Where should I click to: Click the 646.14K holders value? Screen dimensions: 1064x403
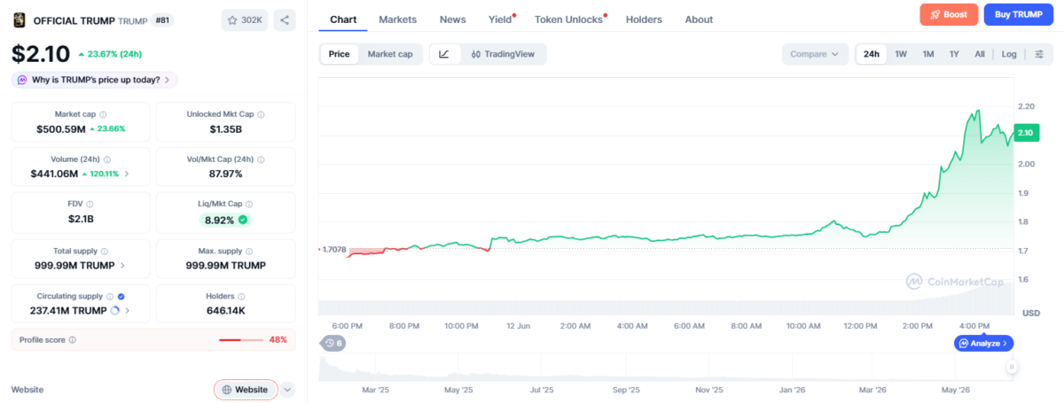[x=225, y=311]
